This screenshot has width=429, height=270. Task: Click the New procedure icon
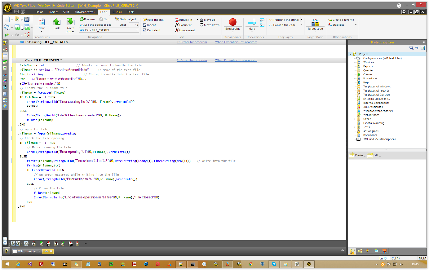pyautogui.click(x=42, y=22)
